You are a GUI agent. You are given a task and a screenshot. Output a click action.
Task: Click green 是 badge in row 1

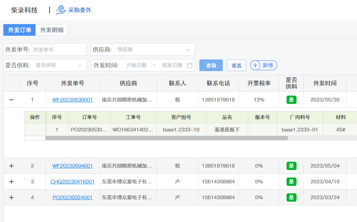click(292, 100)
